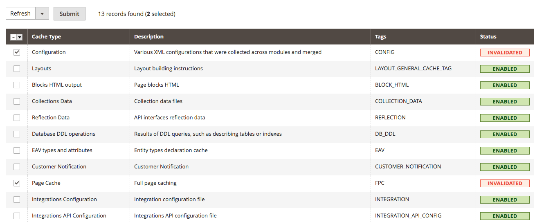Open the Refresh action dropdown arrow
Screen dimensions: 544x222
pyautogui.click(x=42, y=13)
